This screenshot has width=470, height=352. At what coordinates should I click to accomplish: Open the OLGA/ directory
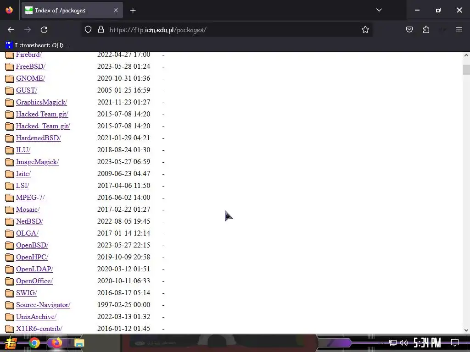point(27,233)
